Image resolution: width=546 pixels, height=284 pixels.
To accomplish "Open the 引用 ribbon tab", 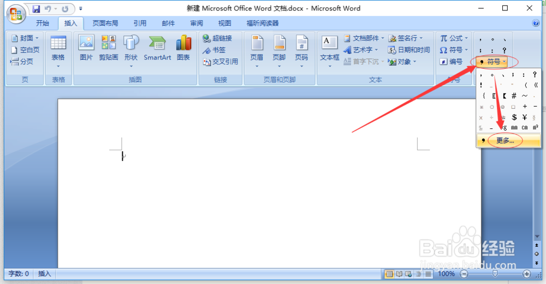I will tap(140, 23).
